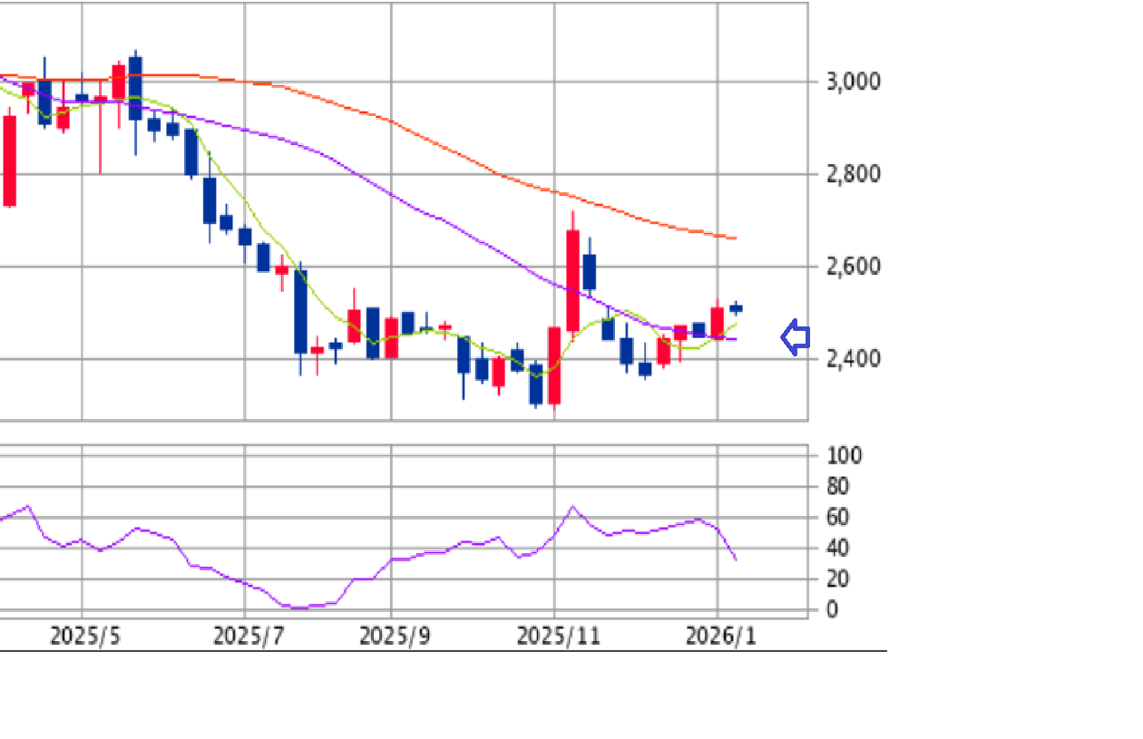This screenshot has width=1143, height=739.
Task: Click the oscillator's 100 scale label
Action: pyautogui.click(x=845, y=455)
